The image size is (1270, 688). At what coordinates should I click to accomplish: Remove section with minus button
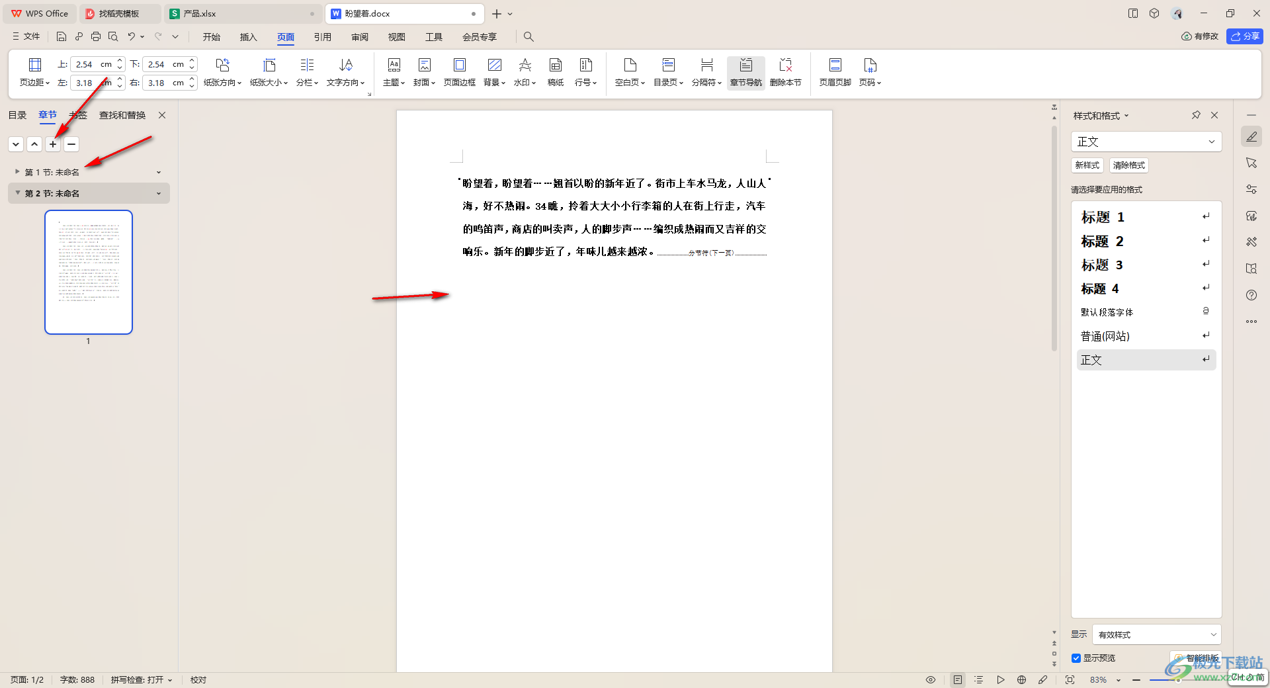(71, 144)
